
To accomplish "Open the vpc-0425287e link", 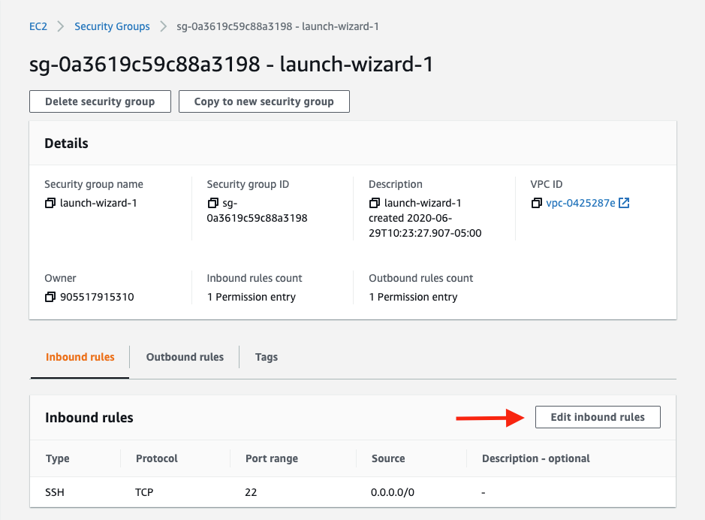I will click(580, 203).
